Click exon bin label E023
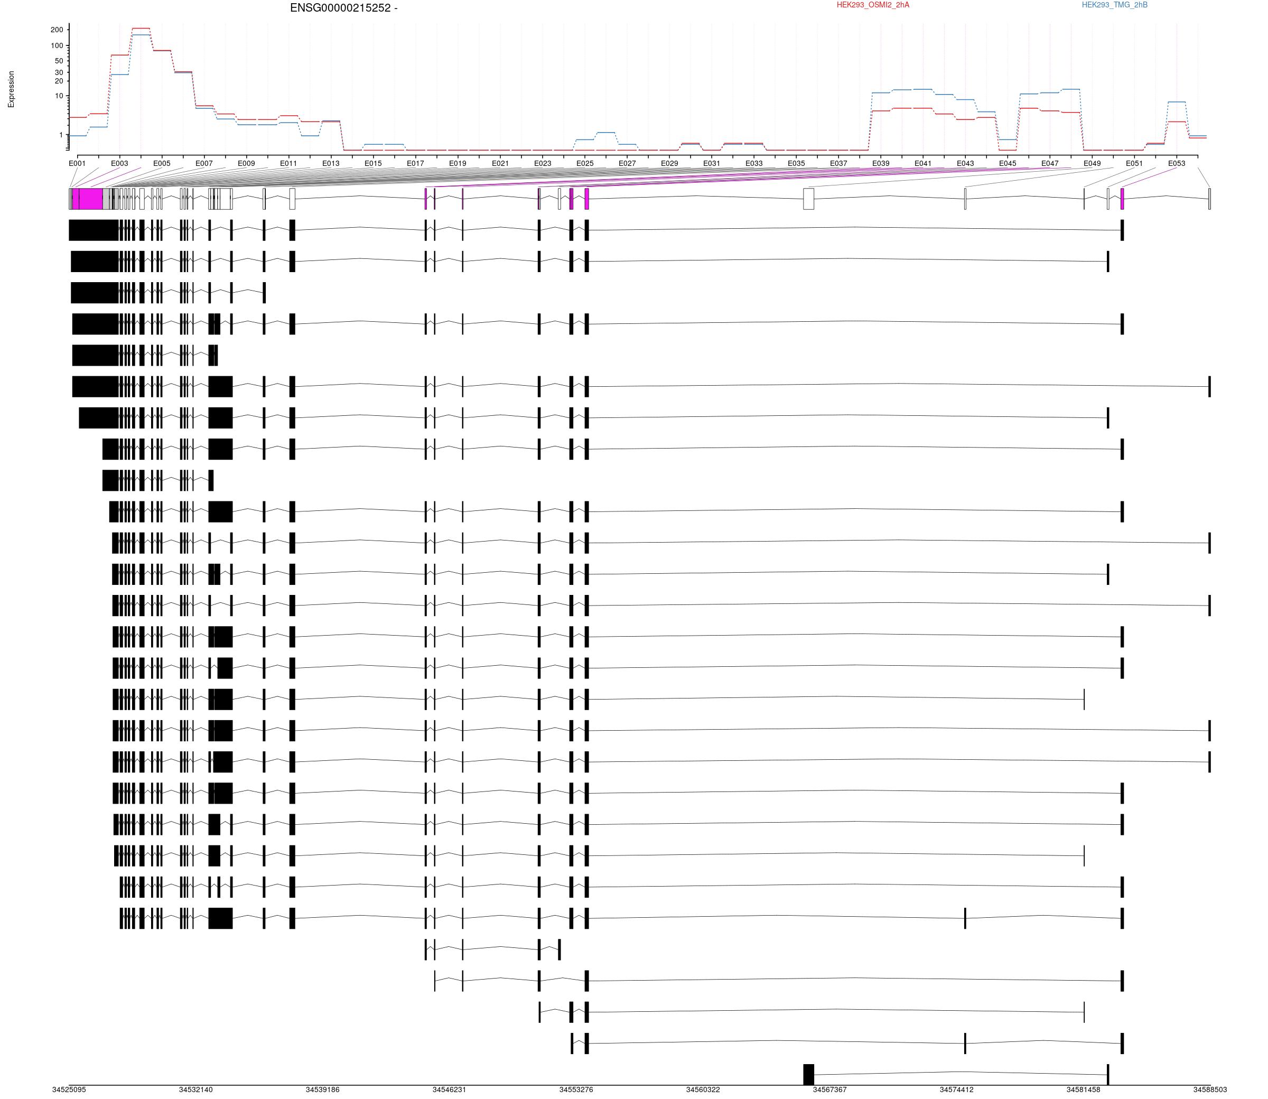 [x=543, y=164]
